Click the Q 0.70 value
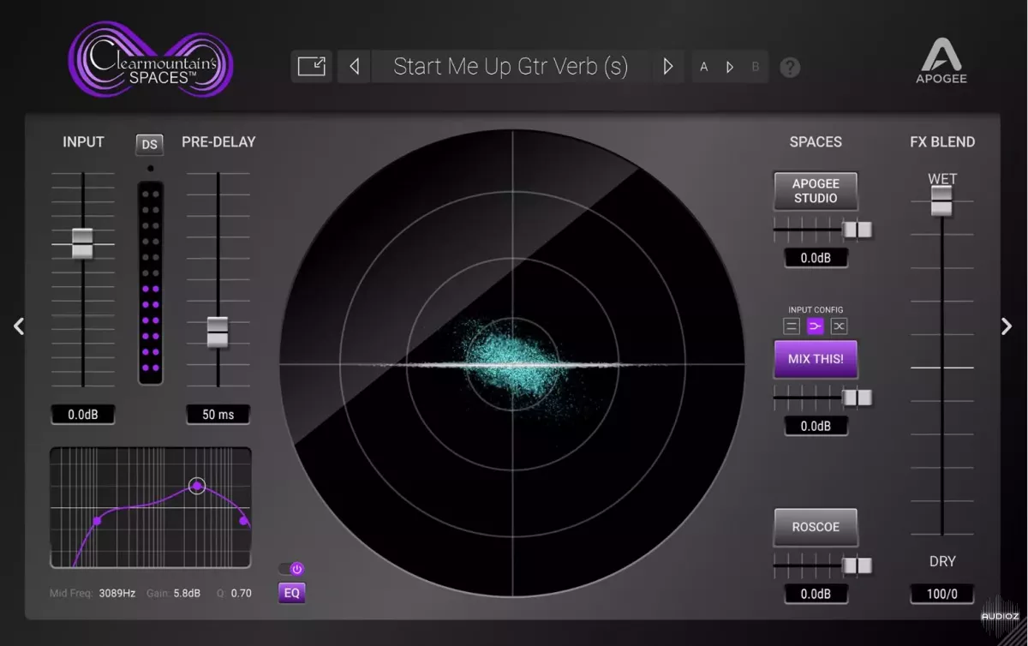This screenshot has width=1028, height=646. 241,593
